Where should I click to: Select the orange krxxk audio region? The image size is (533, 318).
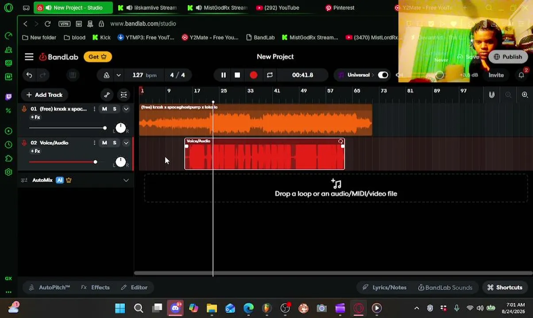(256, 120)
